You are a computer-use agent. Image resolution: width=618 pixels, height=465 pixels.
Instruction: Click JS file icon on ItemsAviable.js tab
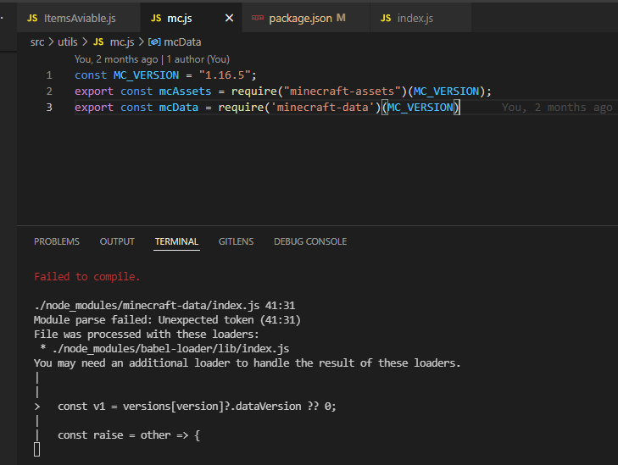pos(32,18)
